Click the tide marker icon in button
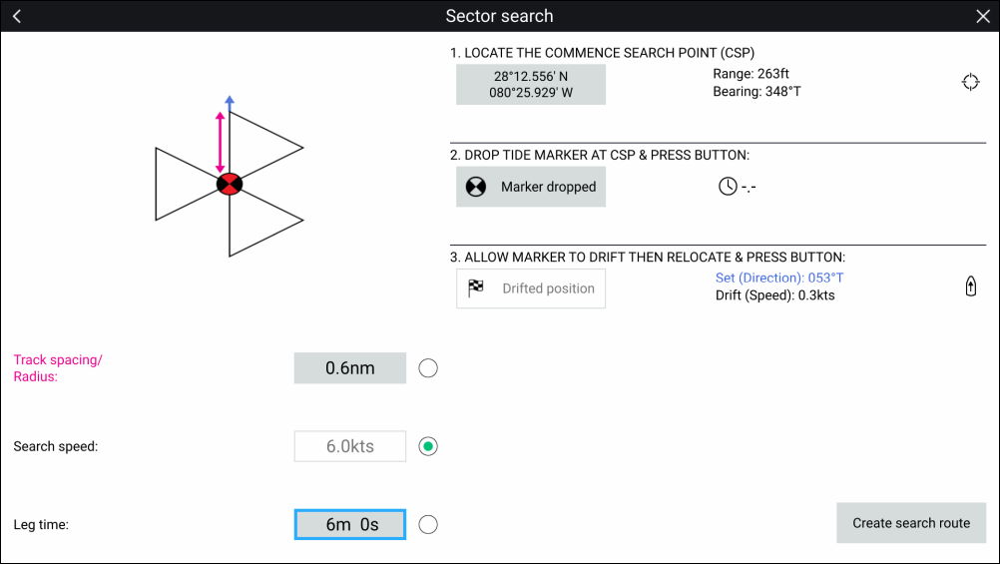The width and height of the screenshot is (1000, 564). click(476, 187)
